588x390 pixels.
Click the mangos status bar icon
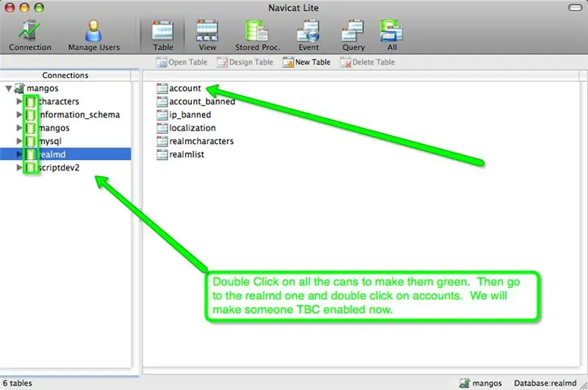(x=465, y=383)
